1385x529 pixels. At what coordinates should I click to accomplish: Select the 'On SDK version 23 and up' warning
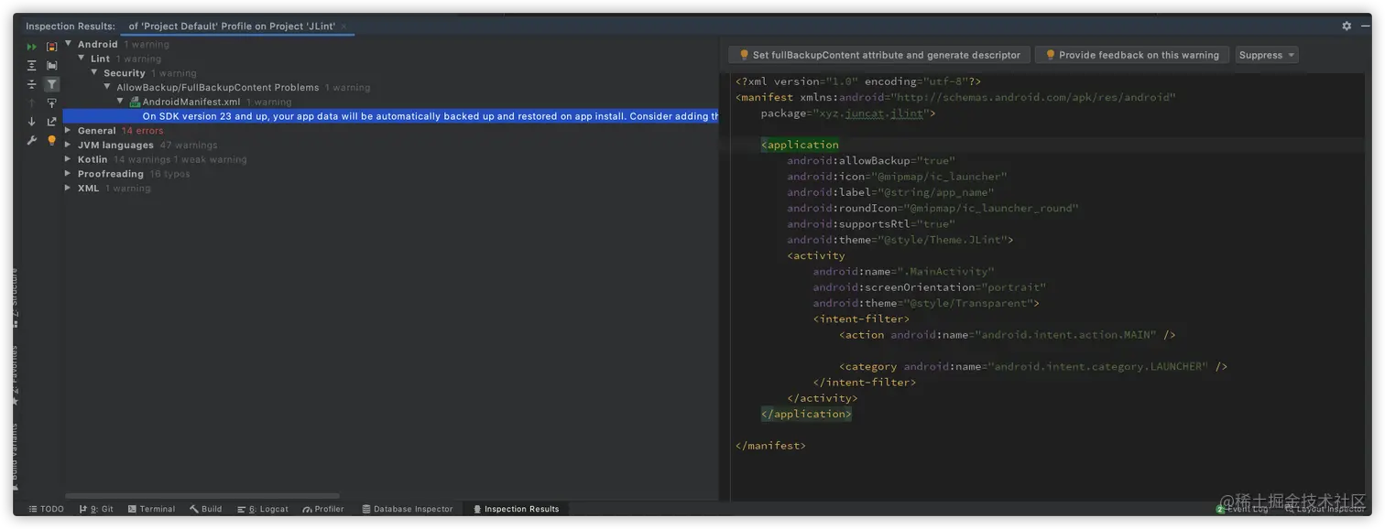tap(391, 116)
